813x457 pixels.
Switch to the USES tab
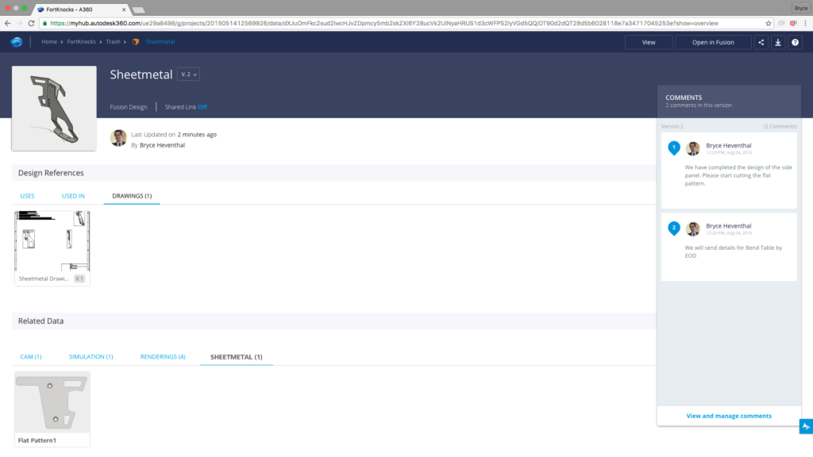click(28, 196)
